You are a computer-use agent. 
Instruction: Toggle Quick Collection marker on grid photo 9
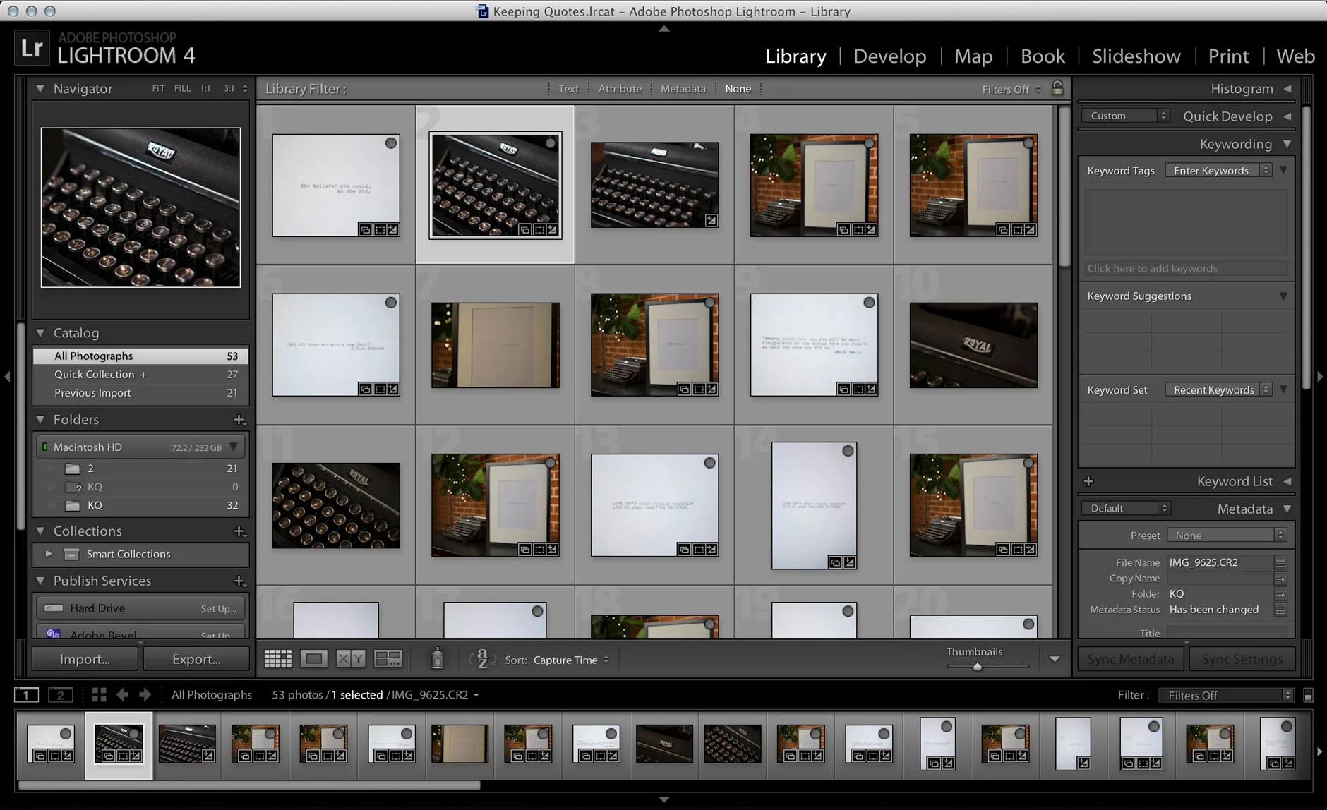pyautogui.click(x=869, y=303)
